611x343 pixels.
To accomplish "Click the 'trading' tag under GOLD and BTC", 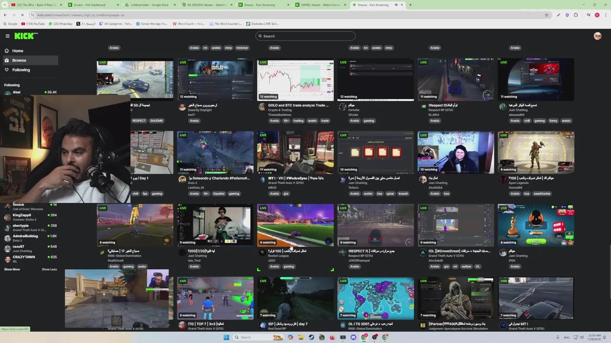I will point(298,121).
